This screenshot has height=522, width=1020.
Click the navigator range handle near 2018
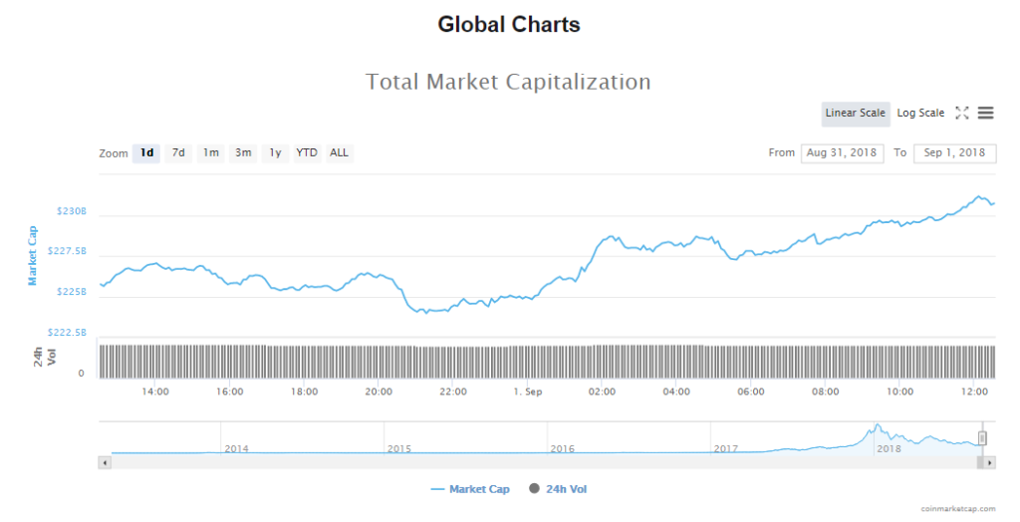coord(982,437)
